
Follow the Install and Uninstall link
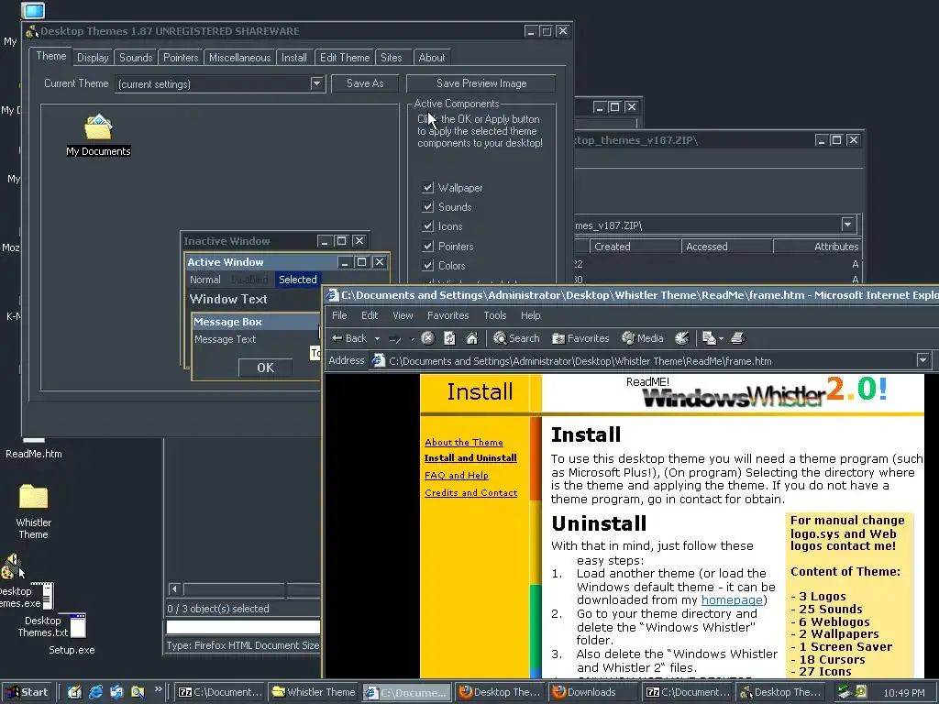tap(470, 458)
